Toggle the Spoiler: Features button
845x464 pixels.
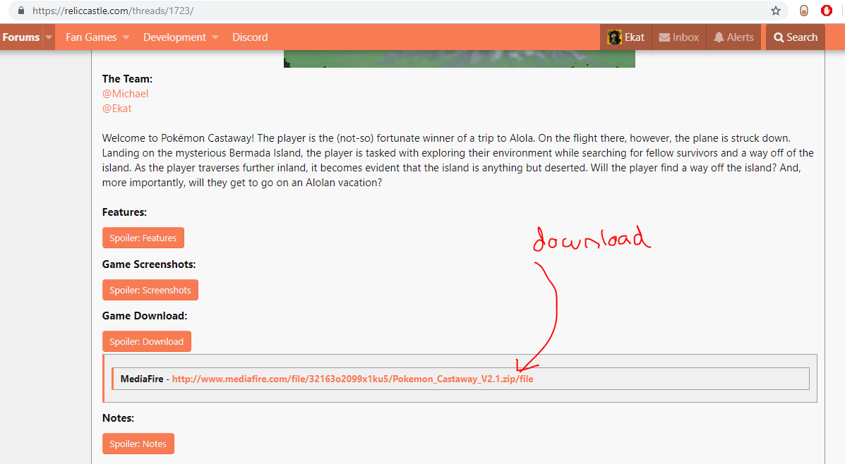(143, 238)
